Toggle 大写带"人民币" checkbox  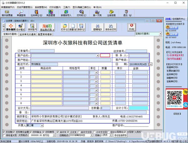click(x=125, y=132)
